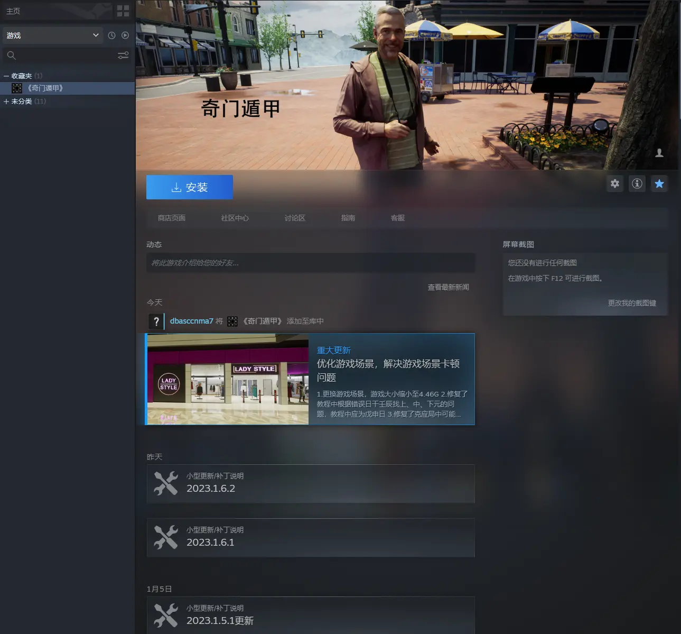
Task: Click the search magnifier icon
Action: 12,55
